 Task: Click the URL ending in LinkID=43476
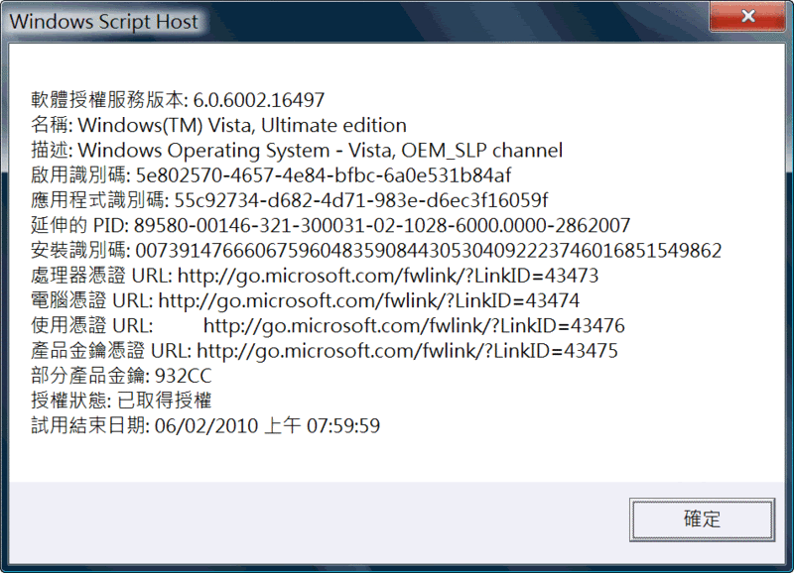coord(414,325)
